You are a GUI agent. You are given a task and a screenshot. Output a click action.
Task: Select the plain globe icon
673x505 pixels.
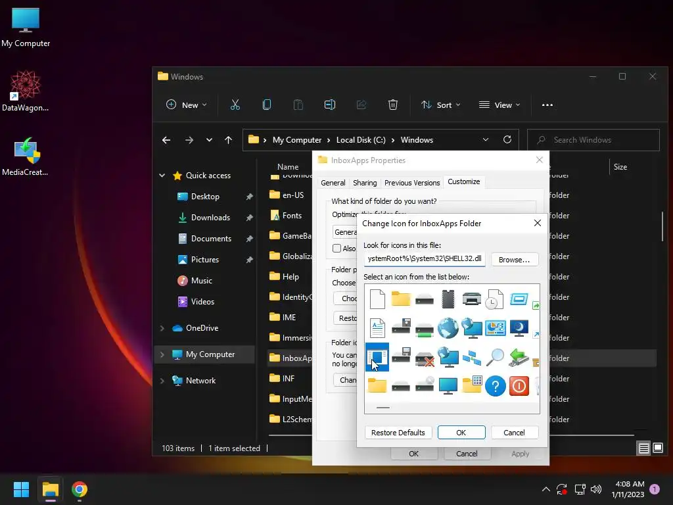[x=448, y=328]
